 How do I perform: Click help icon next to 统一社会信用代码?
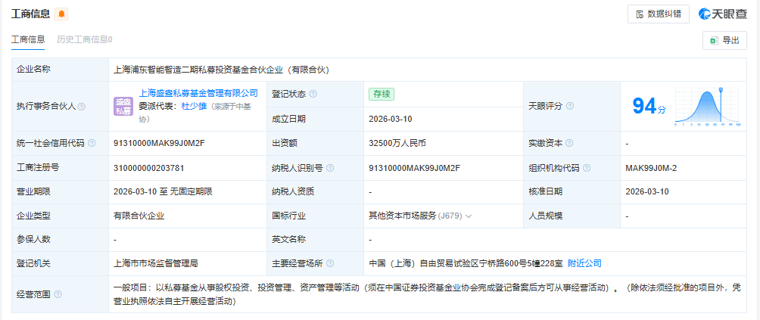pos(91,144)
